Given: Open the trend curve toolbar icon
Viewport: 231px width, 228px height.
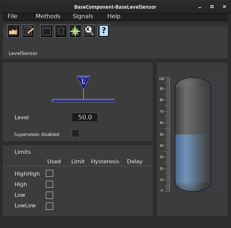Looking at the screenshot, I should coord(13,31).
